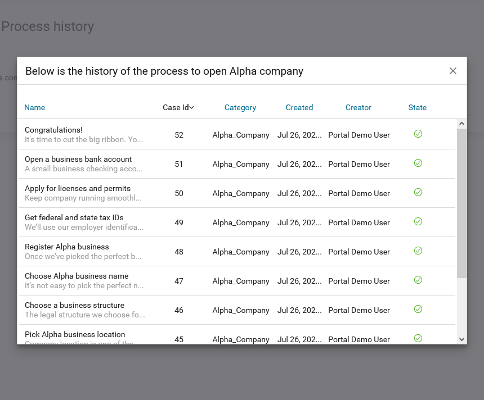
Task: Click description 'The legal structure we choose fo...'
Action: click(84, 315)
